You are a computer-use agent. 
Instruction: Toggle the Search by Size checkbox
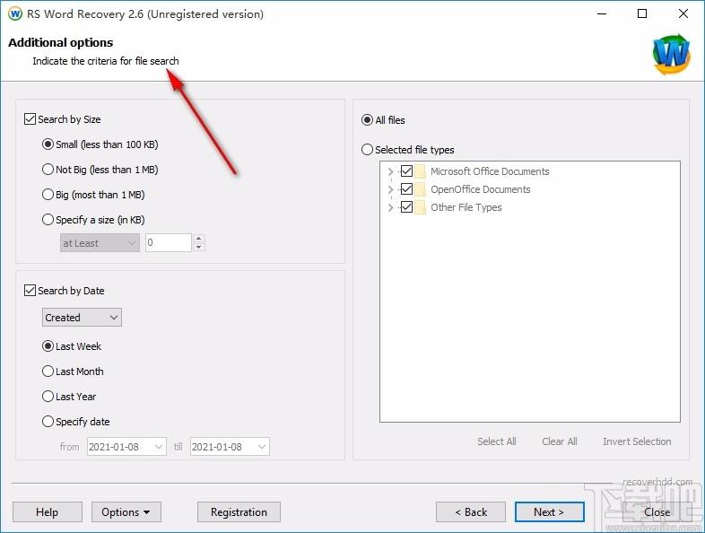click(30, 119)
